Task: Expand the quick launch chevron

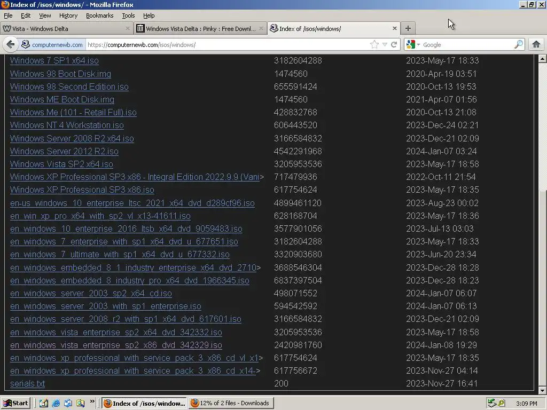Action: 92,401
